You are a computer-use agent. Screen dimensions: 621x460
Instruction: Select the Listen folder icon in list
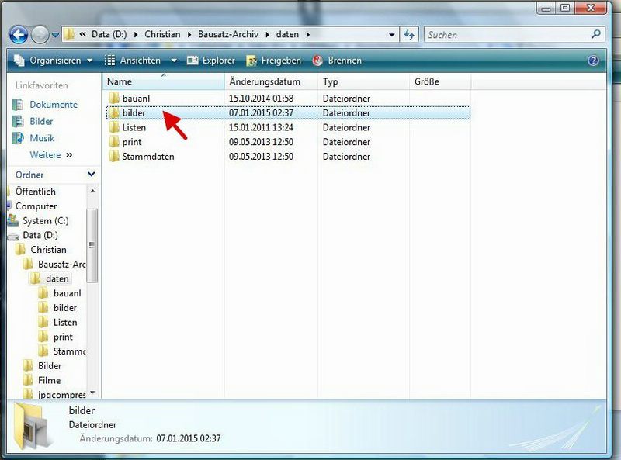(x=114, y=127)
